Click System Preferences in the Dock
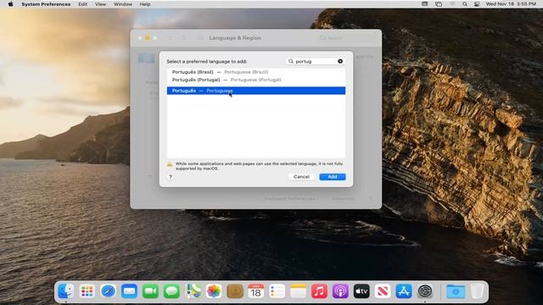The height and width of the screenshot is (305, 543). coord(425,291)
